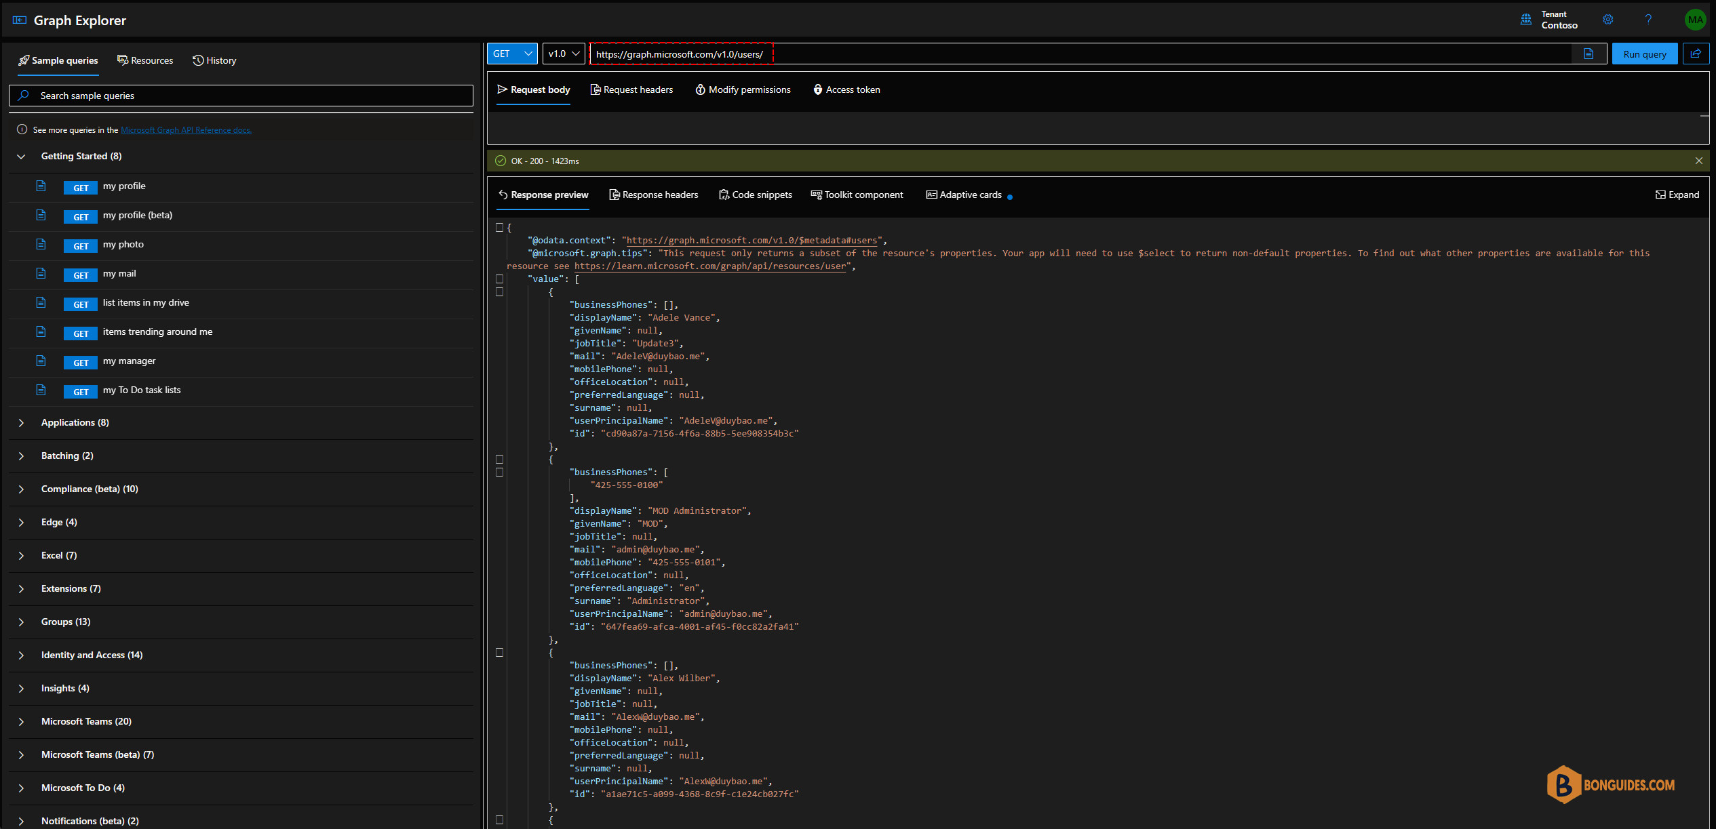
Task: Click the Run query button
Action: coord(1645,54)
